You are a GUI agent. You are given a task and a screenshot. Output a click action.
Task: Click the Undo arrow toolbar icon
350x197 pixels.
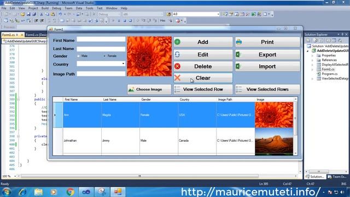60,14
